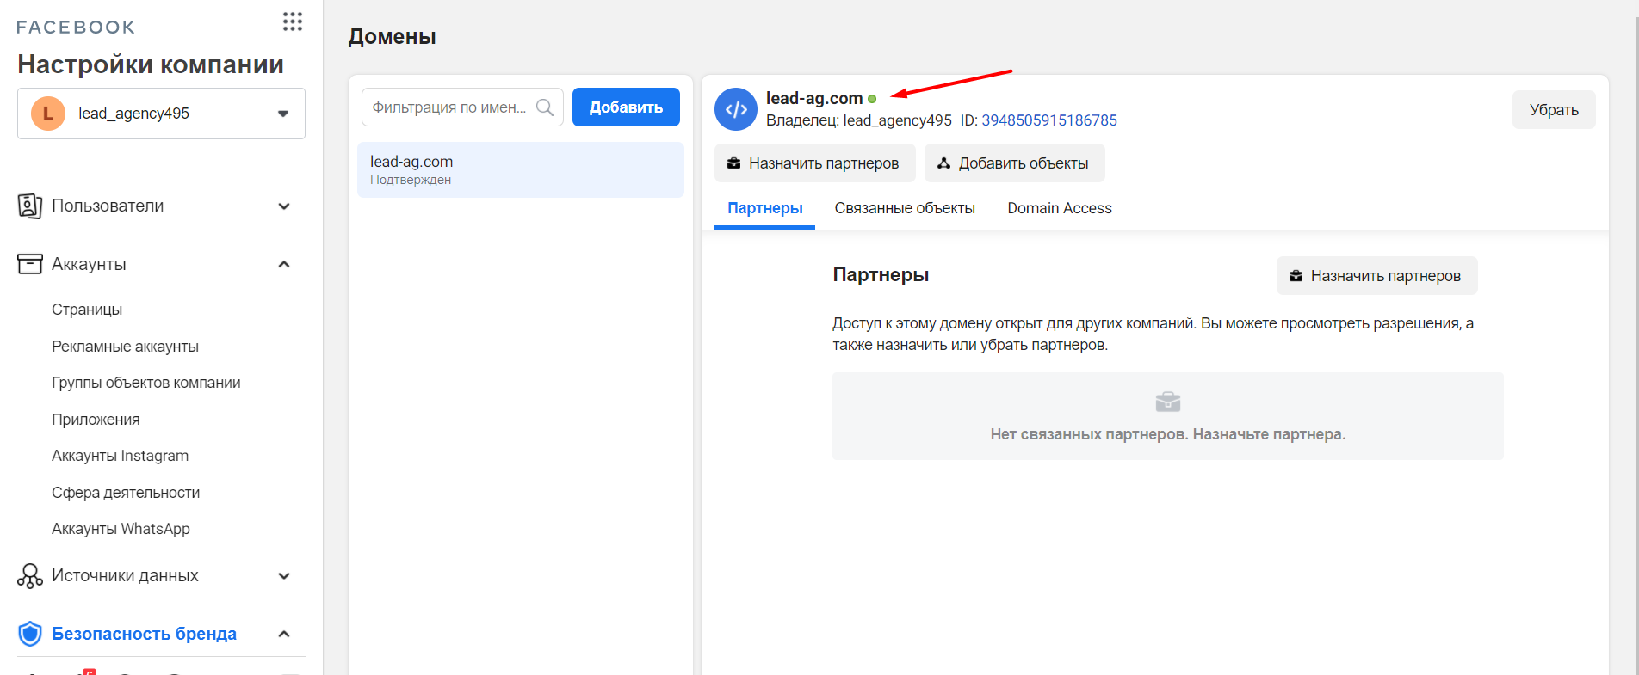The width and height of the screenshot is (1639, 675).
Task: Open Аккаунты WhatsApp item
Action: pos(121,529)
